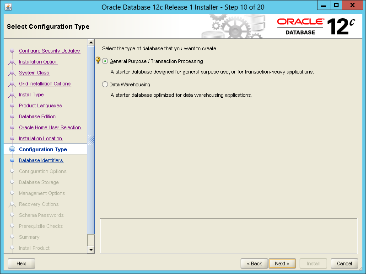Click the step list scroll down arrow
Screen dimensions: 366x274
click(91, 250)
